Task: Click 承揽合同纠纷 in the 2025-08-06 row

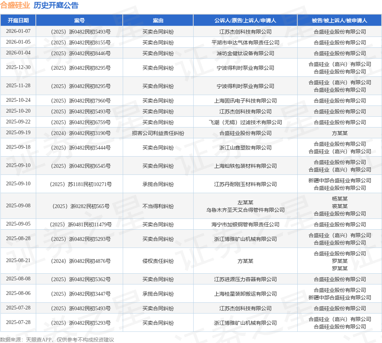Action: pyautogui.click(x=158, y=294)
